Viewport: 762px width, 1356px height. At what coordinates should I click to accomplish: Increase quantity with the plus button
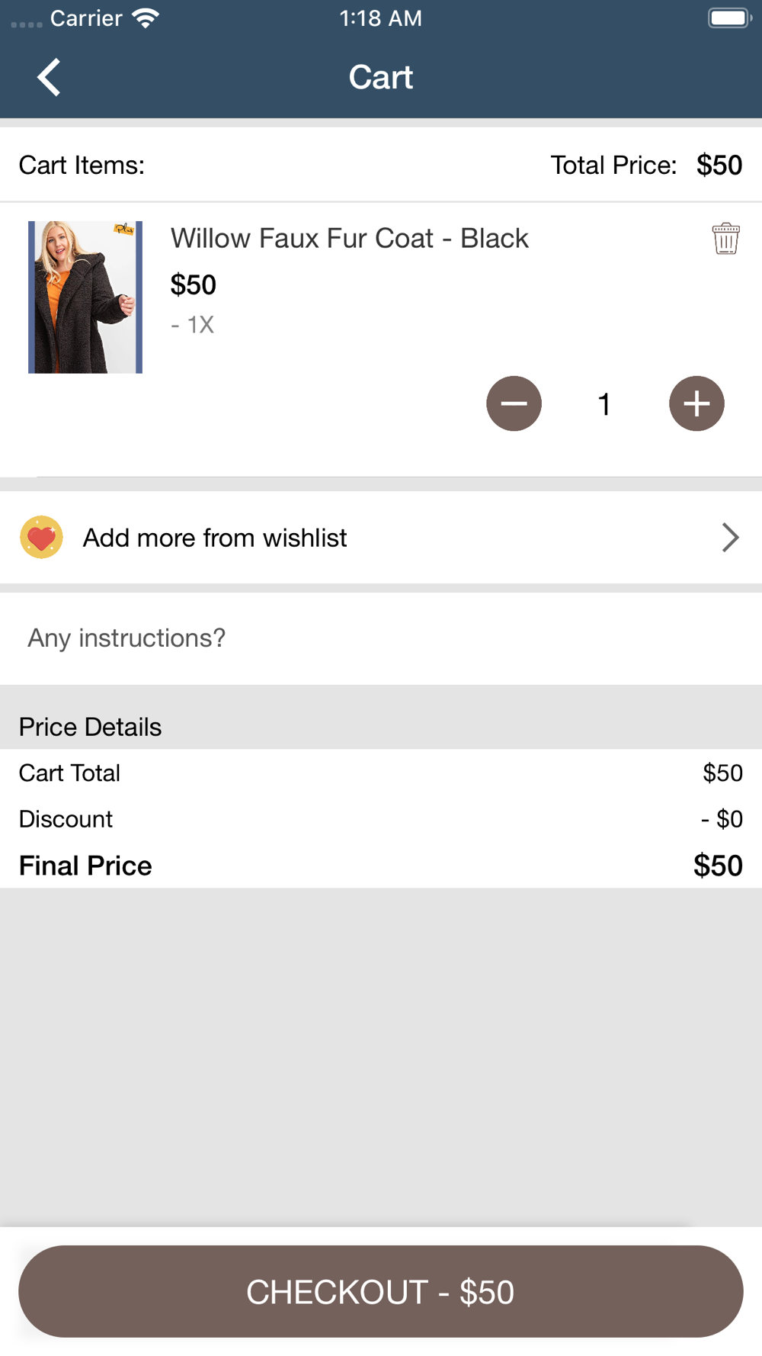tap(696, 403)
